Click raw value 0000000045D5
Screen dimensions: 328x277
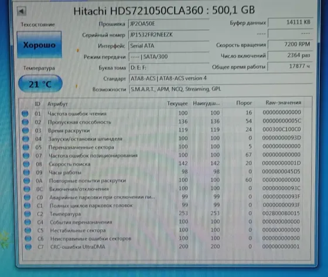pos(281,171)
